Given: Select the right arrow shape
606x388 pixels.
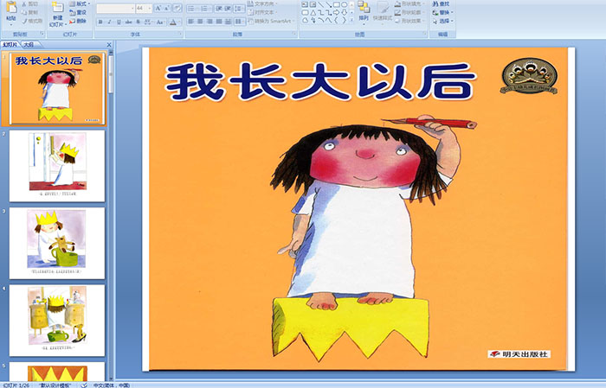Looking at the screenshot, I should [x=336, y=13].
